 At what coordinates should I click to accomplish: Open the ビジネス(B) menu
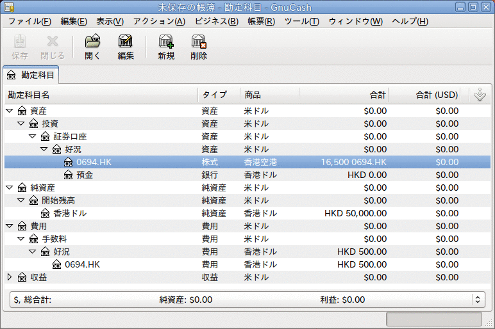pyautogui.click(x=217, y=21)
